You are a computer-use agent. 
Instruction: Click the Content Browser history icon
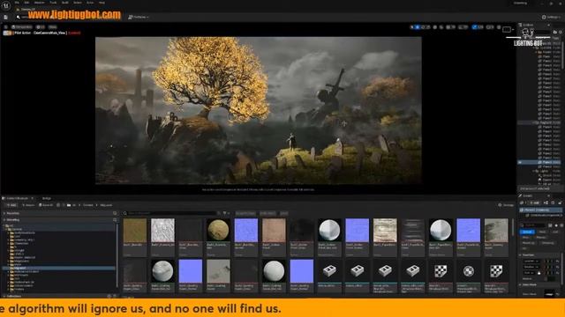click(x=58, y=205)
